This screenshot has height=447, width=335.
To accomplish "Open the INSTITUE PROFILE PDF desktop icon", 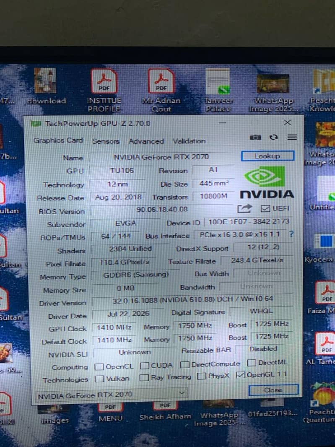I will [104, 90].
